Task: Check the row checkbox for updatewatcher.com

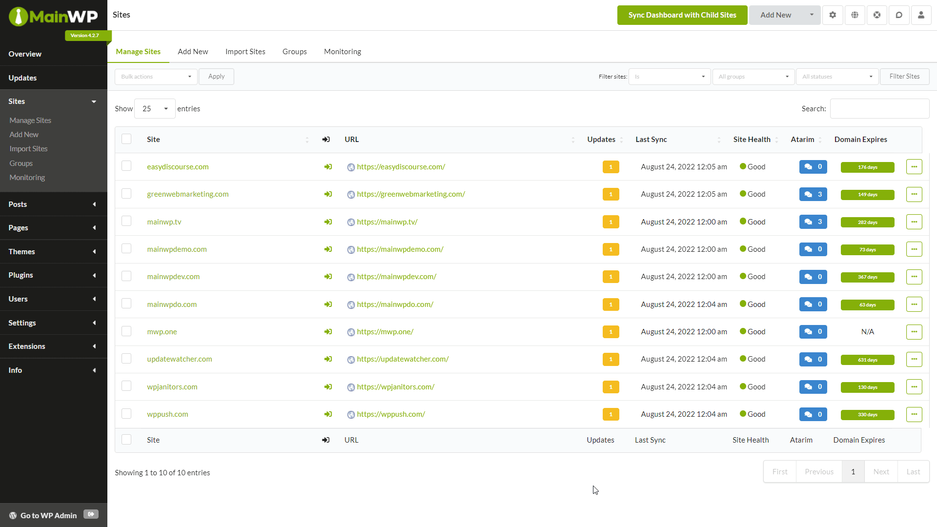Action: point(126,358)
